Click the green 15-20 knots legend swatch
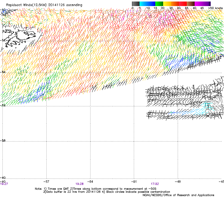 (159, 4)
